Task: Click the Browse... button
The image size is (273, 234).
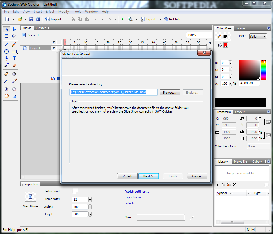Action: [x=169, y=93]
